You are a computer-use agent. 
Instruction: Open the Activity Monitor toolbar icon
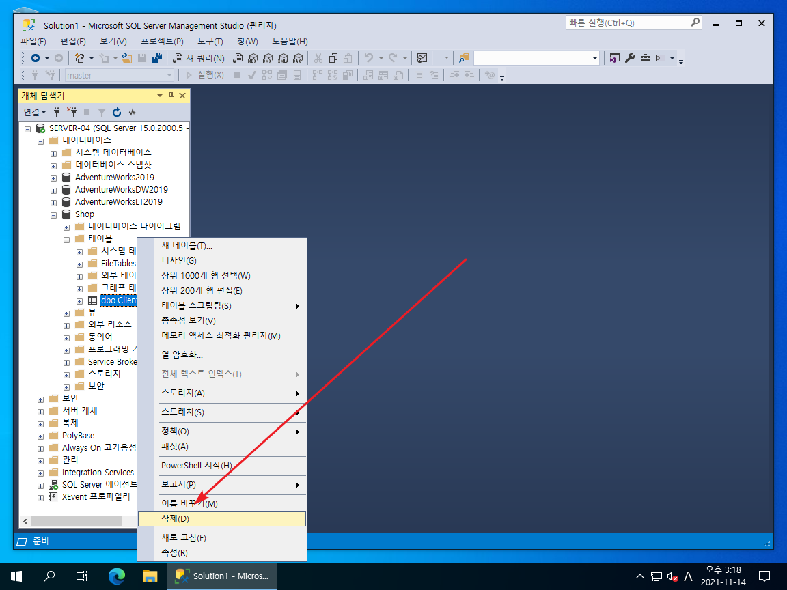click(422, 58)
